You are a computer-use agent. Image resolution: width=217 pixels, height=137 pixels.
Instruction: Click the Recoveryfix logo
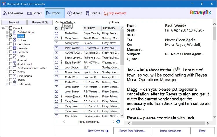coord(201,13)
